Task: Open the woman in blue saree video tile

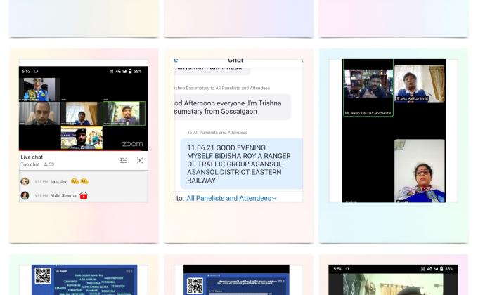Action: (420, 171)
